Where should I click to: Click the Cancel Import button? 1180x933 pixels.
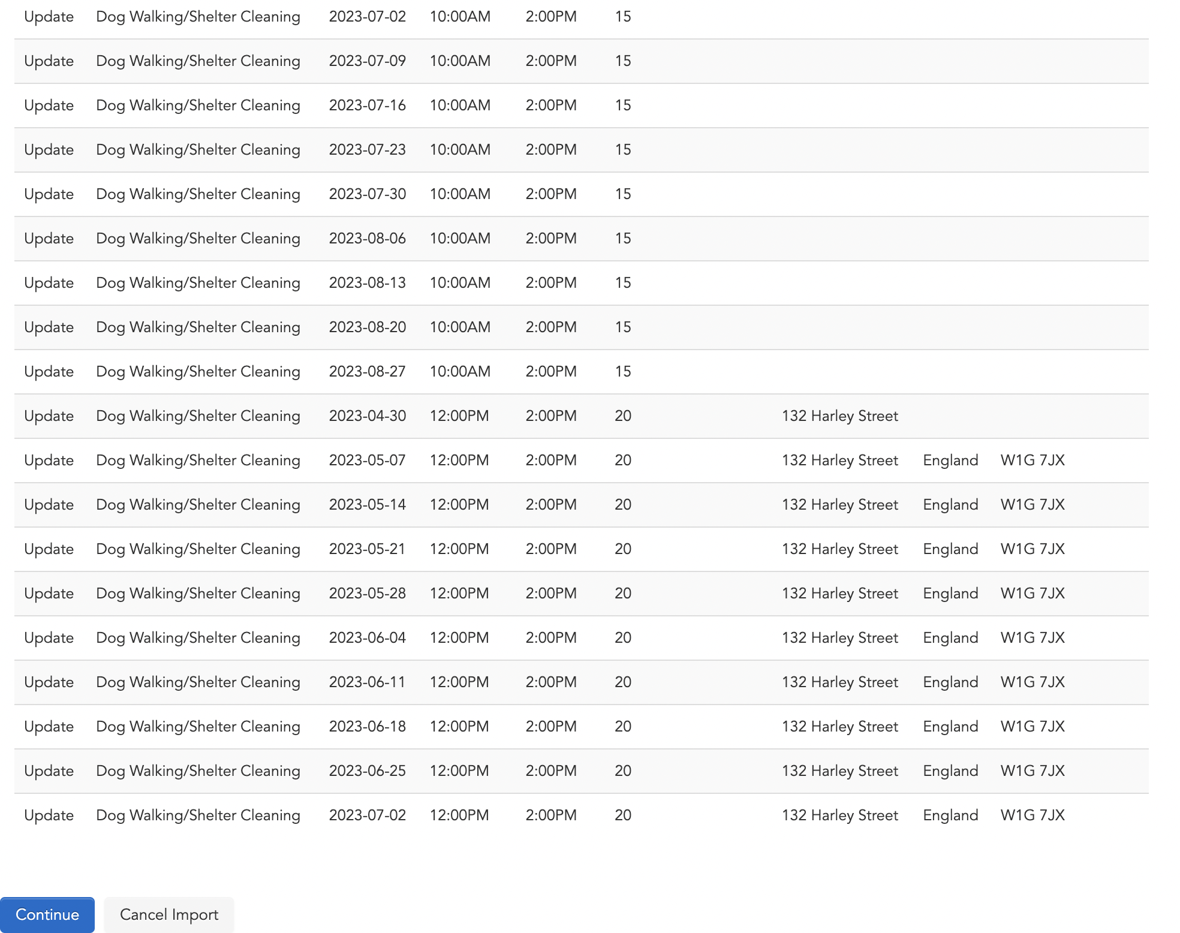[x=169, y=914]
